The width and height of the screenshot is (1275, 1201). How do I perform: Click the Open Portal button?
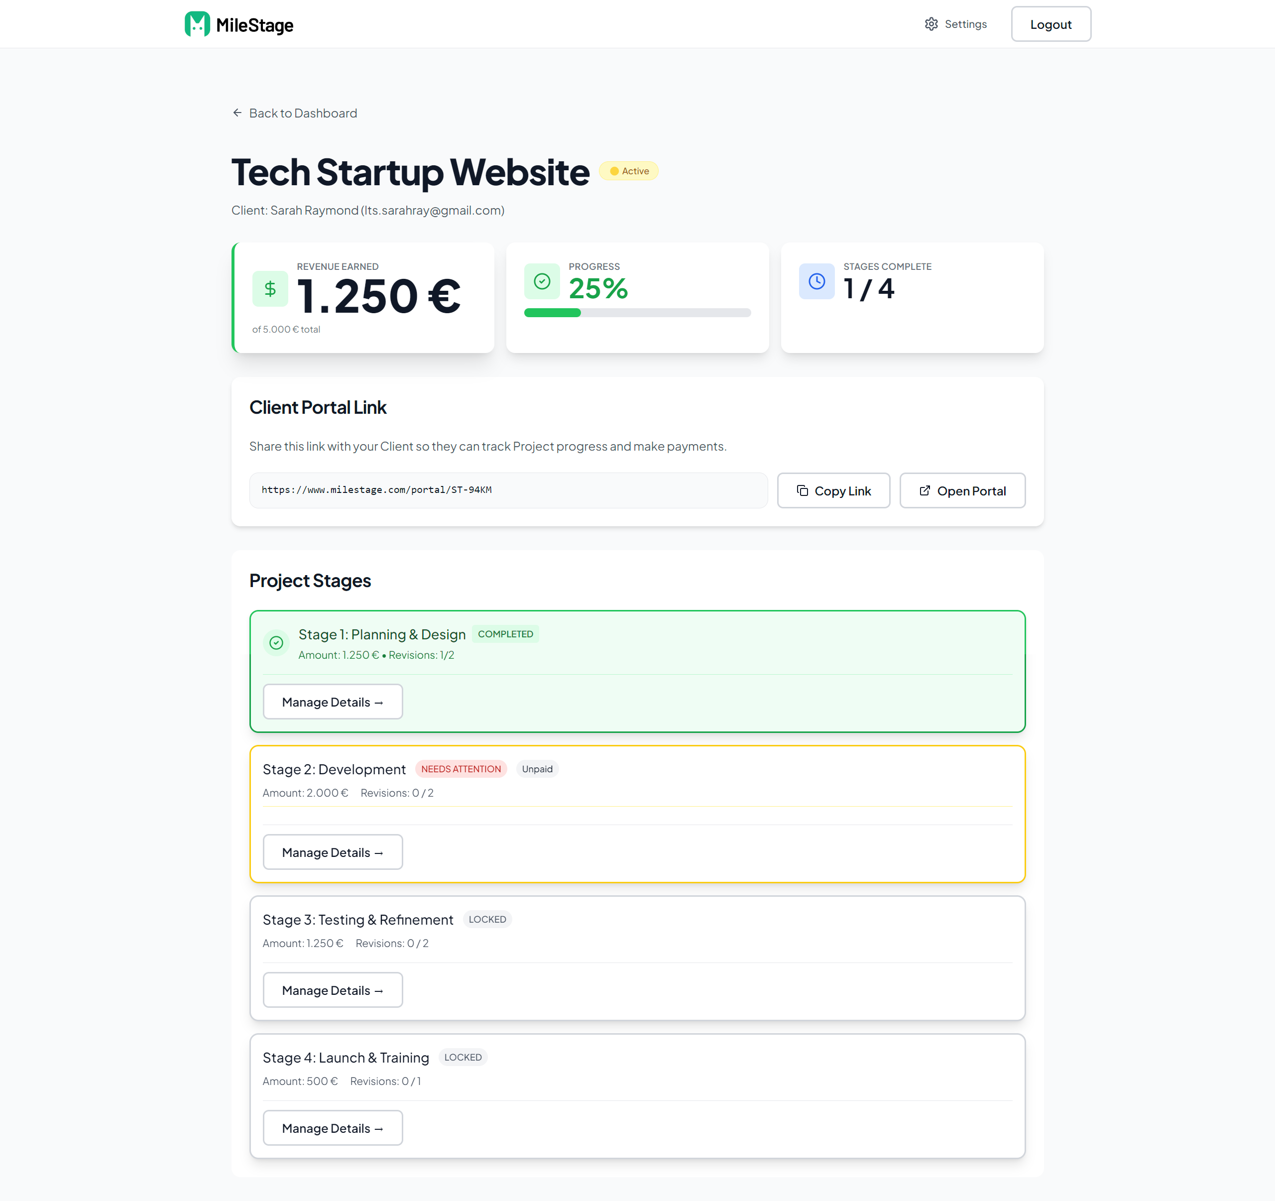[x=962, y=490]
